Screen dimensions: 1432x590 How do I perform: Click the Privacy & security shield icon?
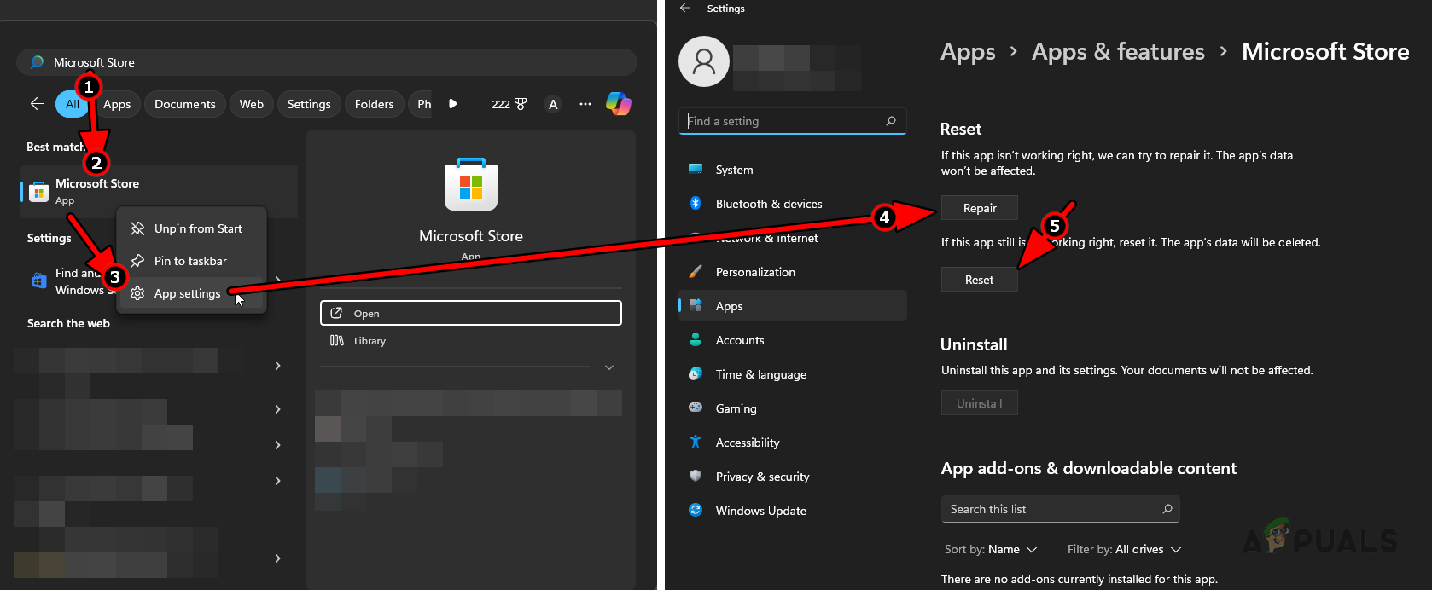pos(696,476)
